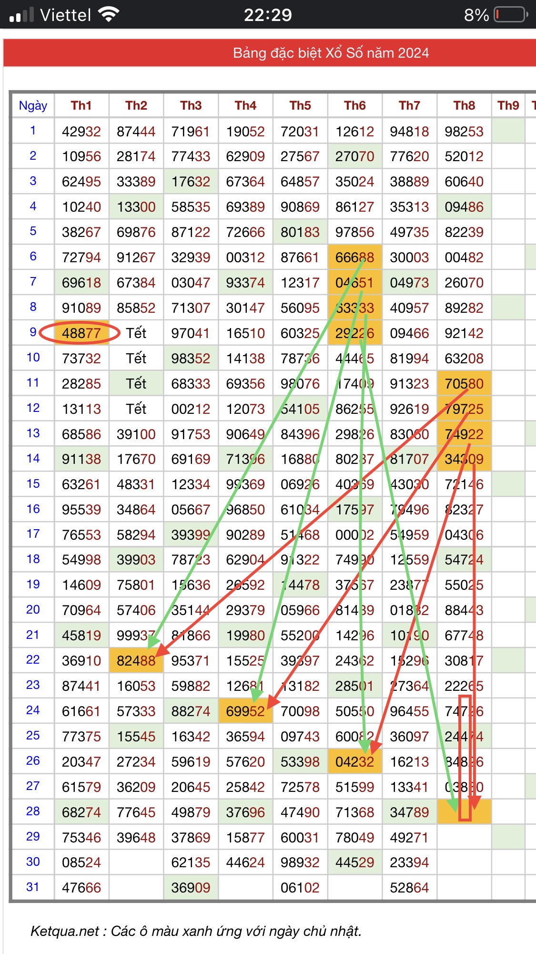
Task: Select the 36909 cell in Th3
Action: pyautogui.click(x=191, y=888)
